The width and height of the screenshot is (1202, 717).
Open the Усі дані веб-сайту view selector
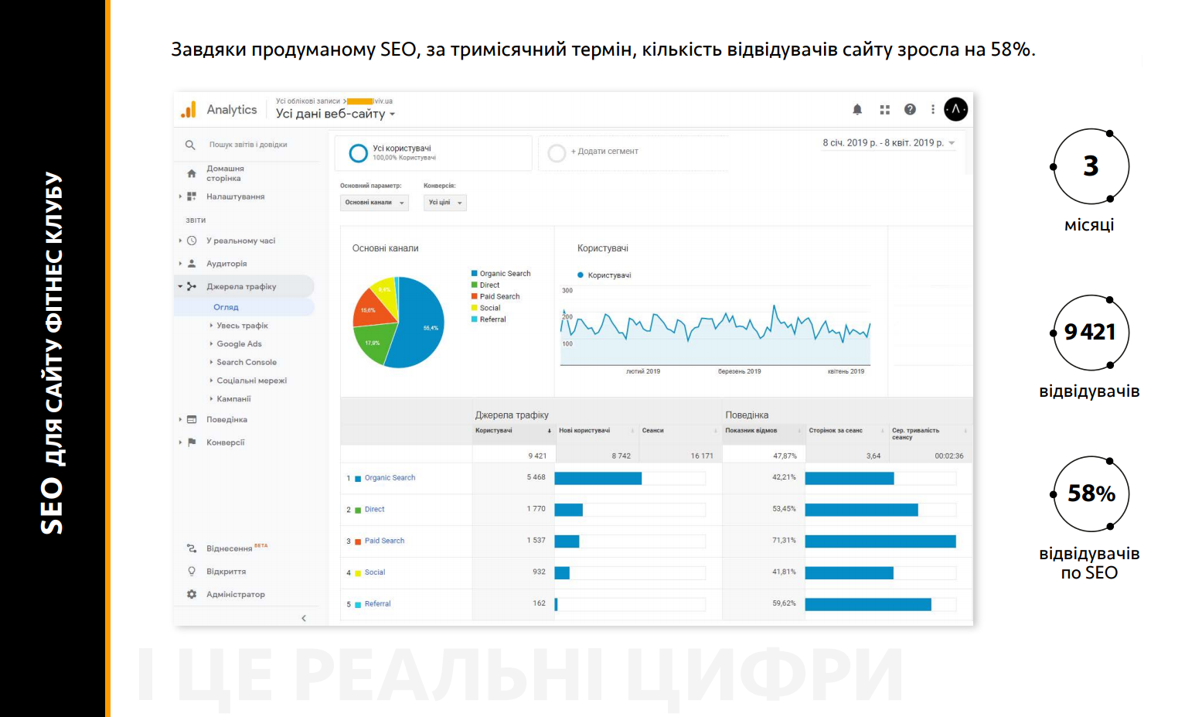pyautogui.click(x=335, y=114)
